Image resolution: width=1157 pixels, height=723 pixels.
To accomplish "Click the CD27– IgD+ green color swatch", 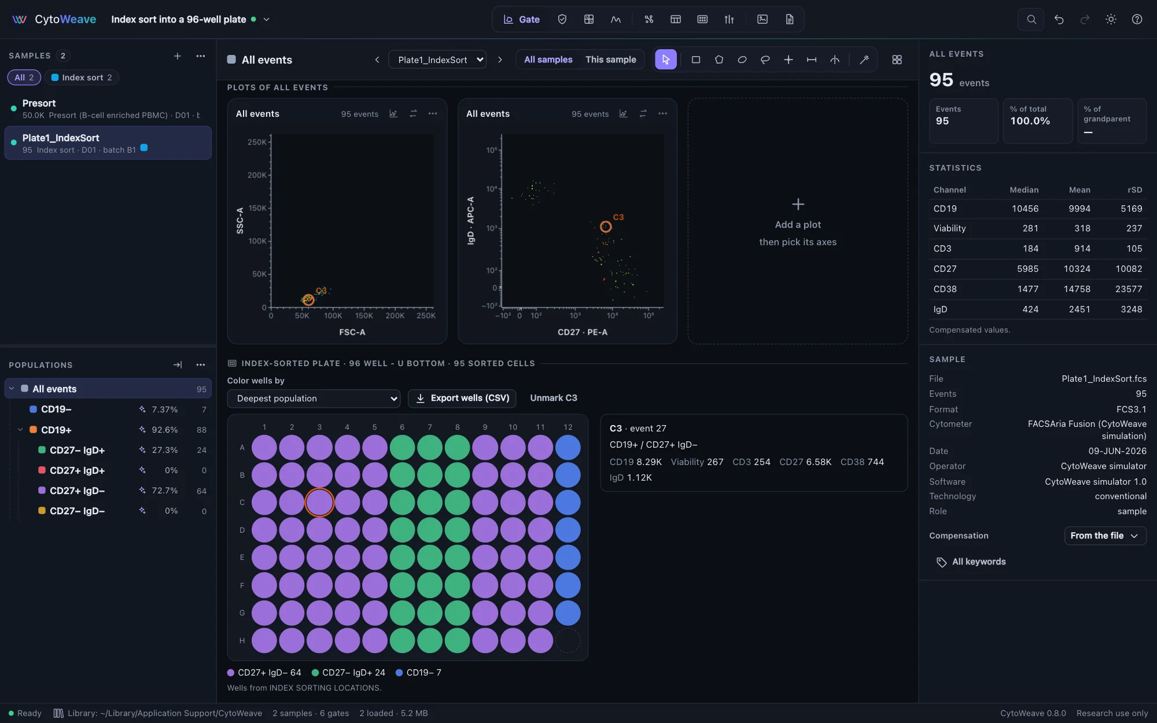I will 42,450.
